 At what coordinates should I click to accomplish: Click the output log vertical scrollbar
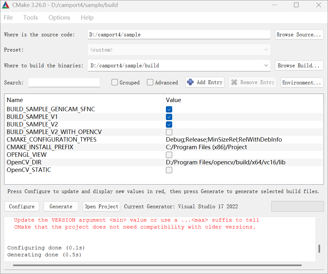[x=319, y=249]
